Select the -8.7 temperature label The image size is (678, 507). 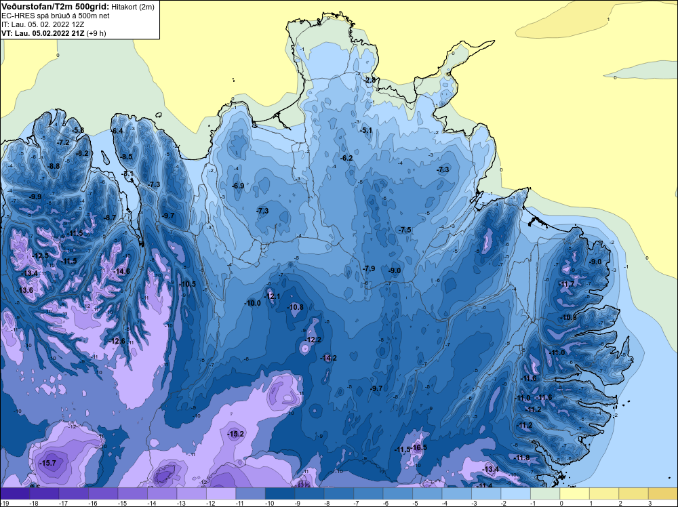coord(110,218)
